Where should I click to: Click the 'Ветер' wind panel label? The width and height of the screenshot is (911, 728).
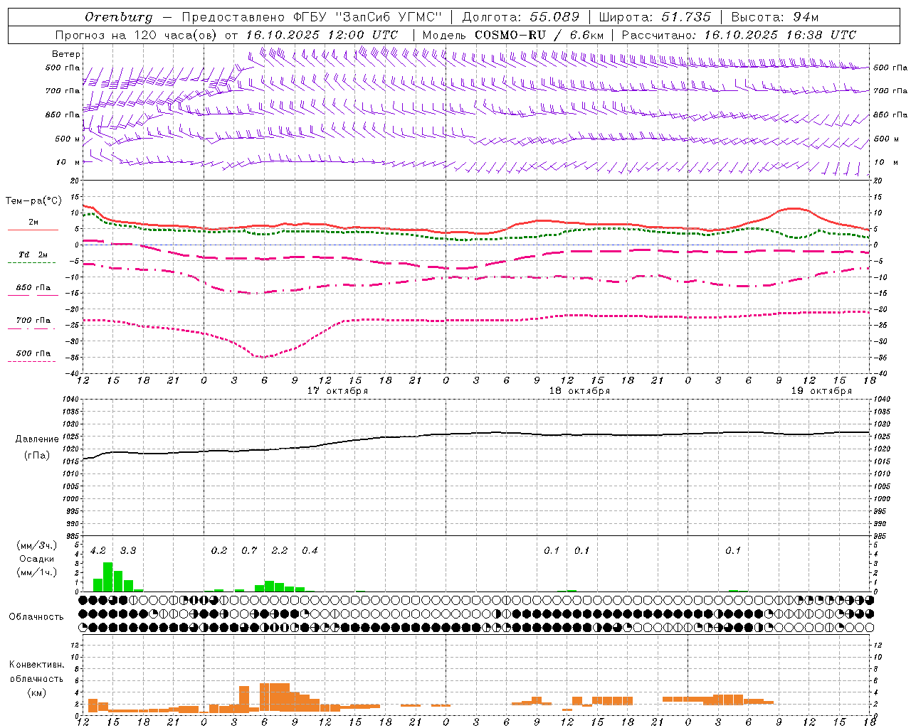66,54
